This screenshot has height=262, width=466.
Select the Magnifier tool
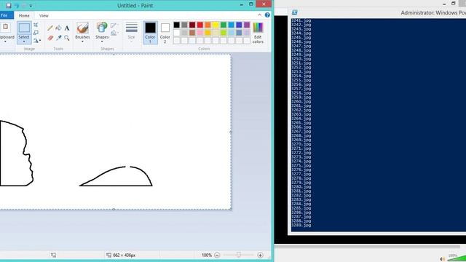(x=67, y=38)
